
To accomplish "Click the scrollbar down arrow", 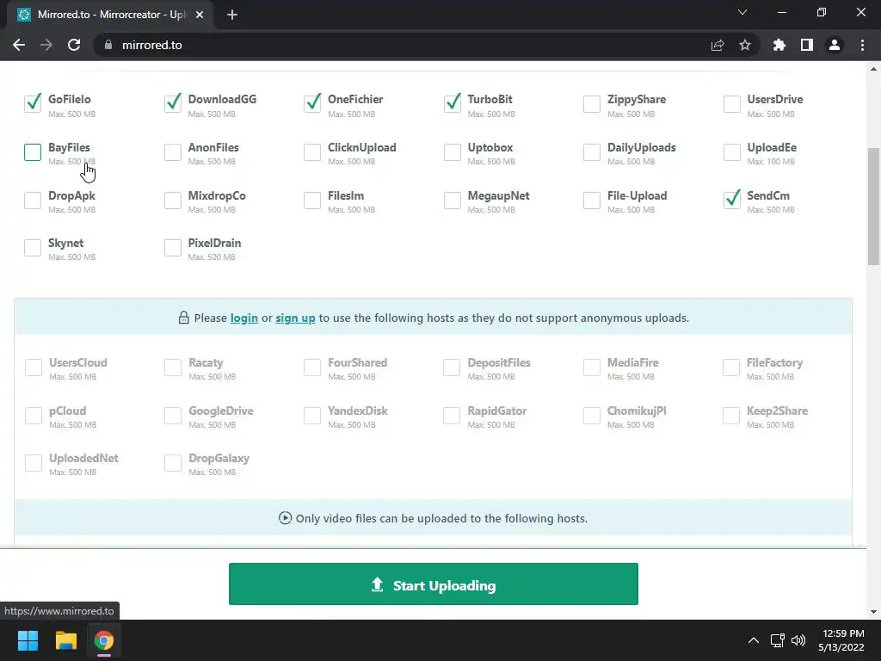I will pos(873,612).
